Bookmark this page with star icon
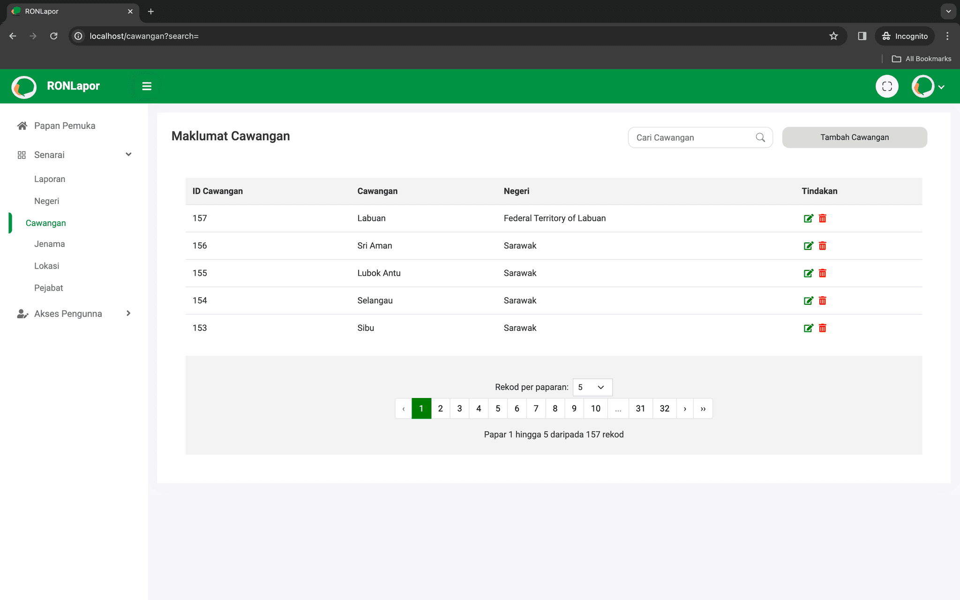 click(833, 36)
